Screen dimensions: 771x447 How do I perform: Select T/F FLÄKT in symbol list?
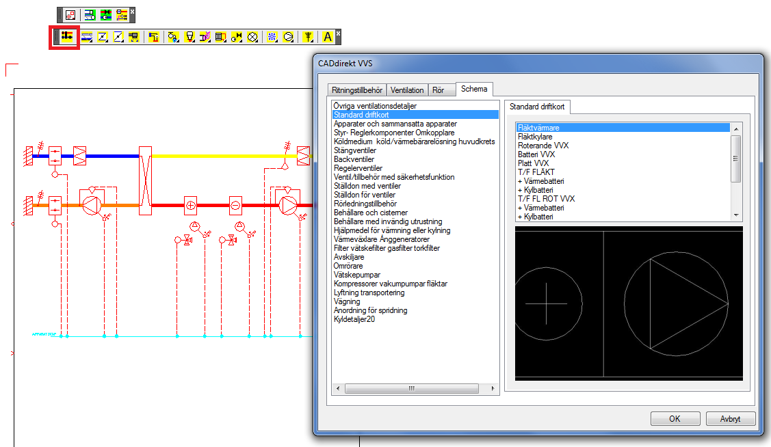(536, 172)
